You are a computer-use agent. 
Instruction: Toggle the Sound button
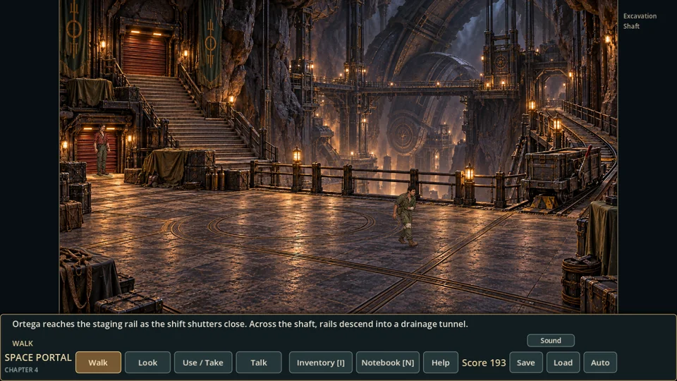(x=551, y=340)
